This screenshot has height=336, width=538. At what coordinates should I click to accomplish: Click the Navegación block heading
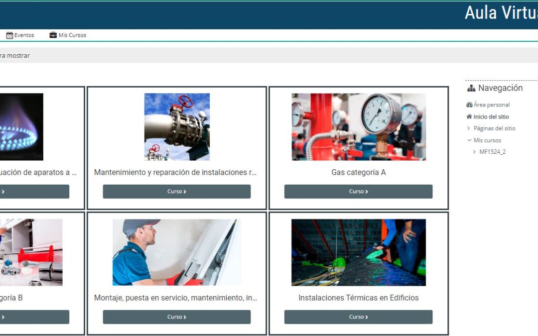click(500, 88)
